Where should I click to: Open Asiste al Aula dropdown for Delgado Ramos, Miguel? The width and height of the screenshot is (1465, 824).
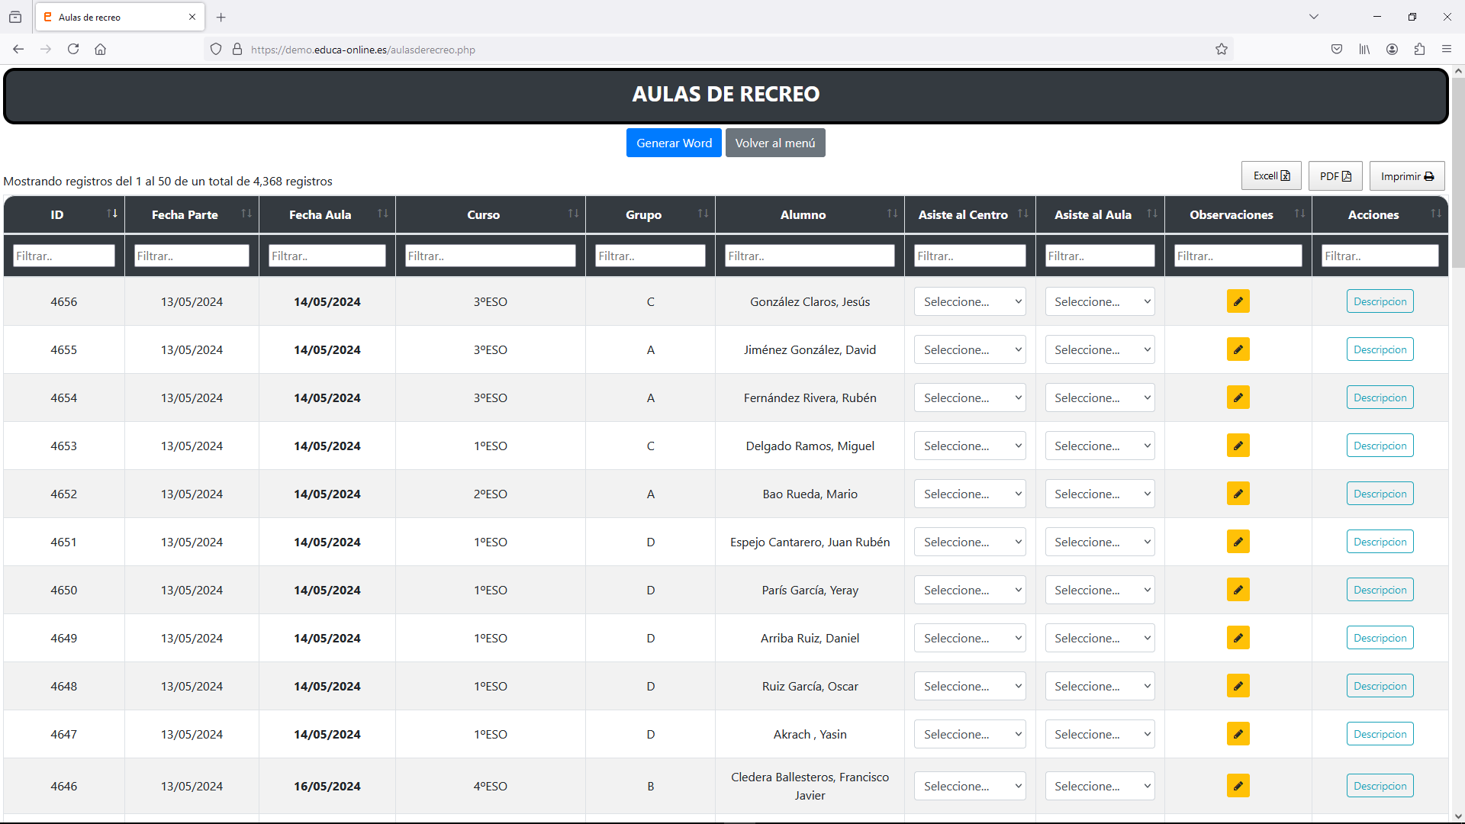[x=1100, y=446]
